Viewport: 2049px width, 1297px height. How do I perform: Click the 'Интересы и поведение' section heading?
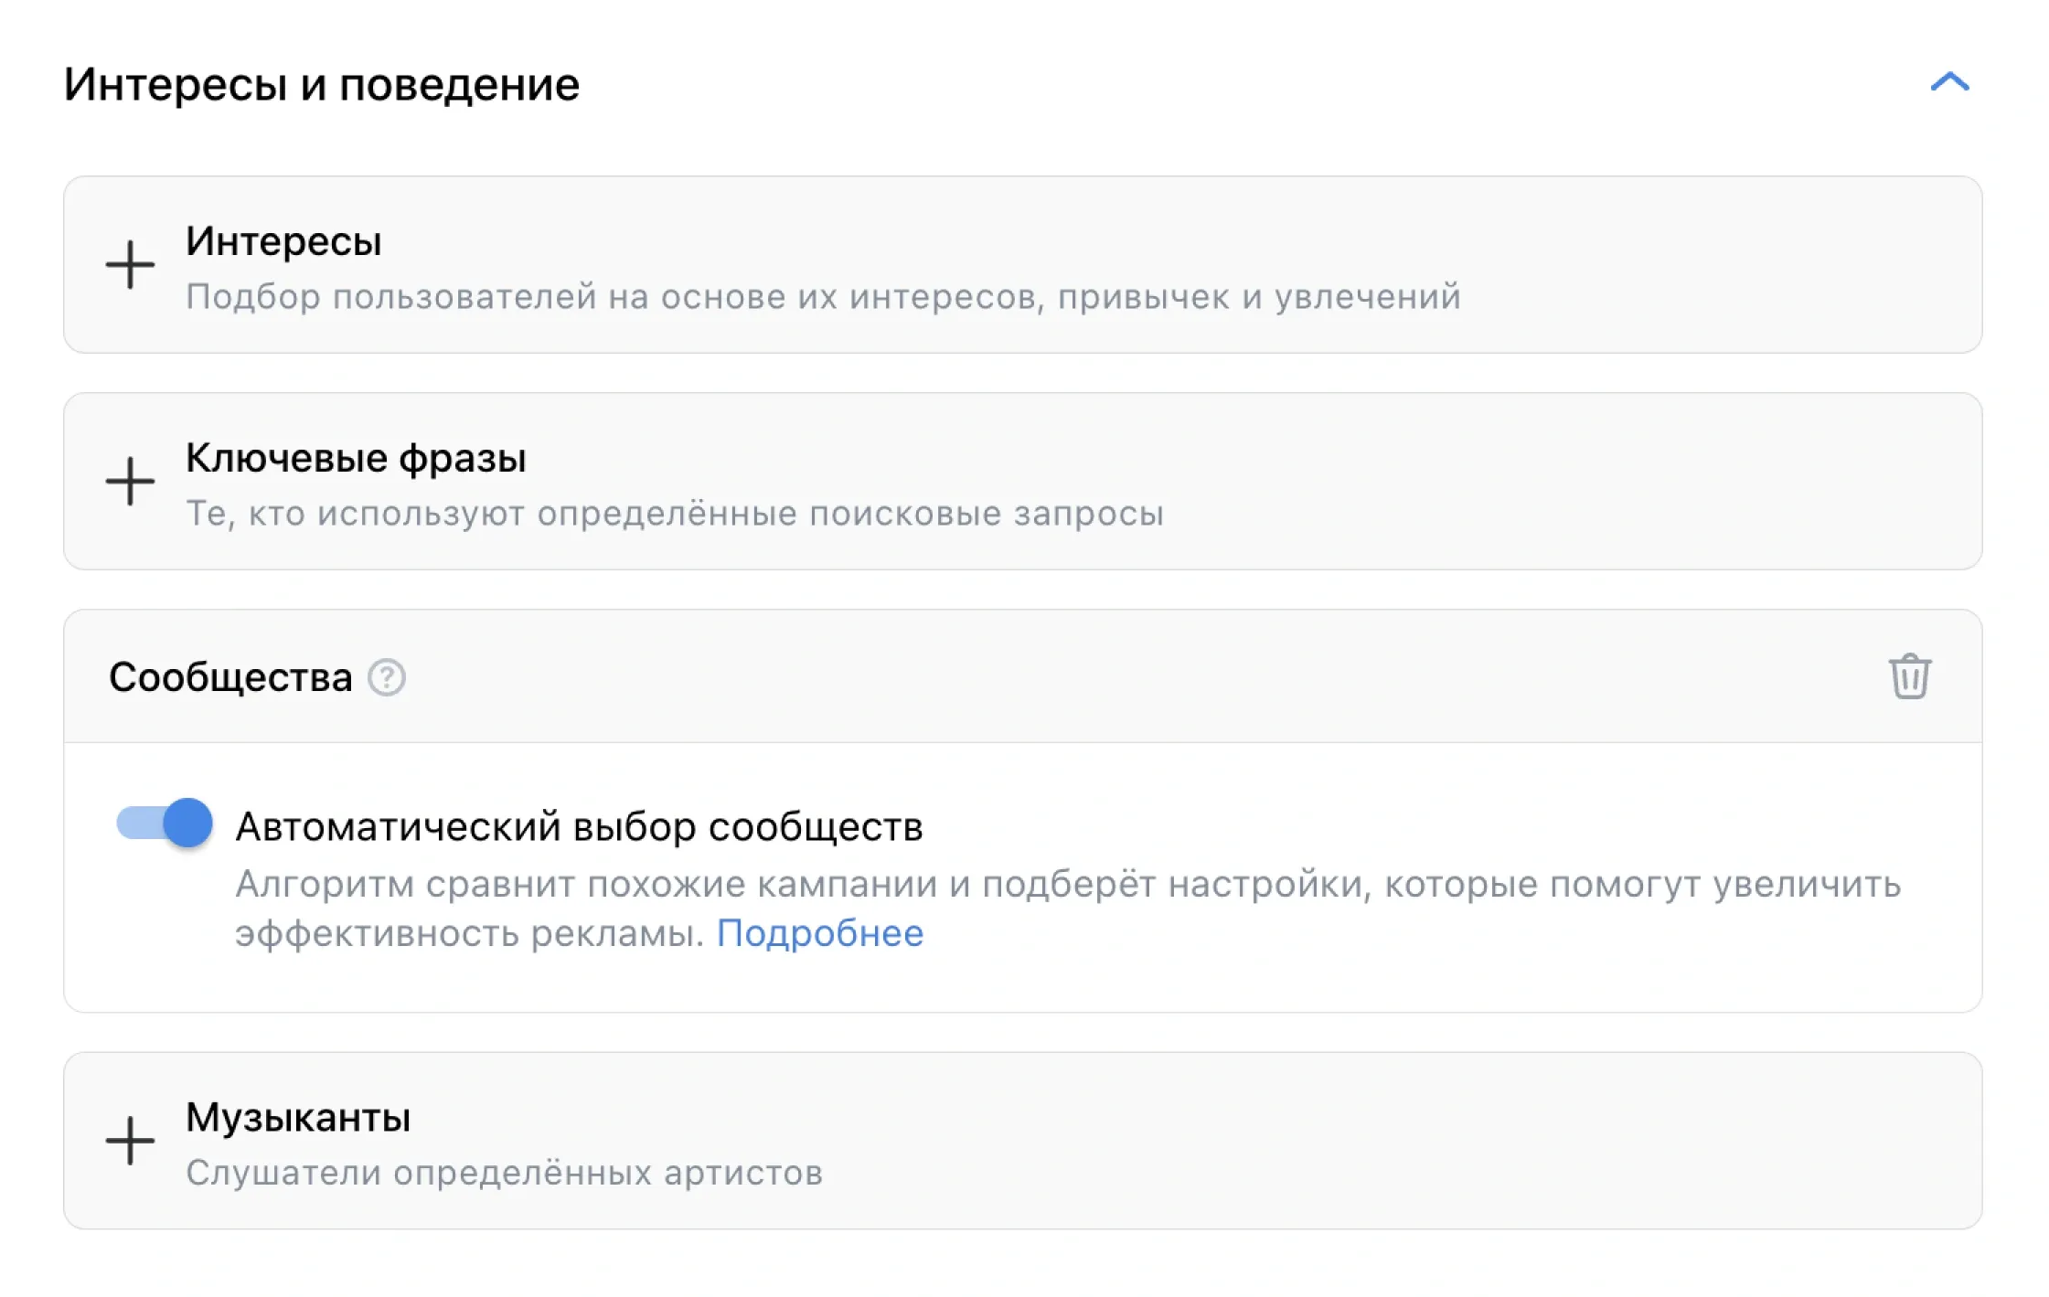[321, 85]
